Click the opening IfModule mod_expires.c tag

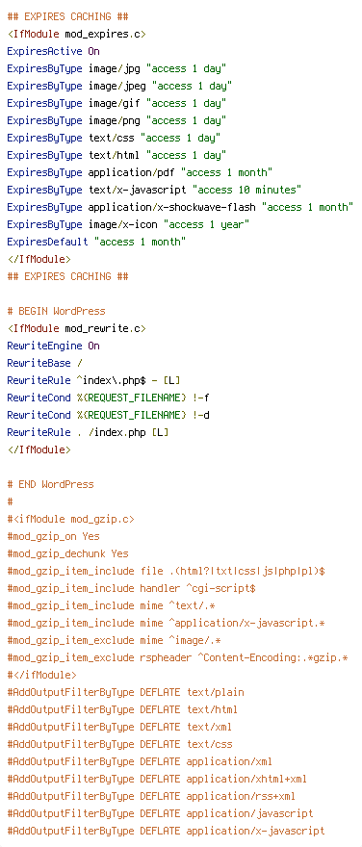pos(76,34)
